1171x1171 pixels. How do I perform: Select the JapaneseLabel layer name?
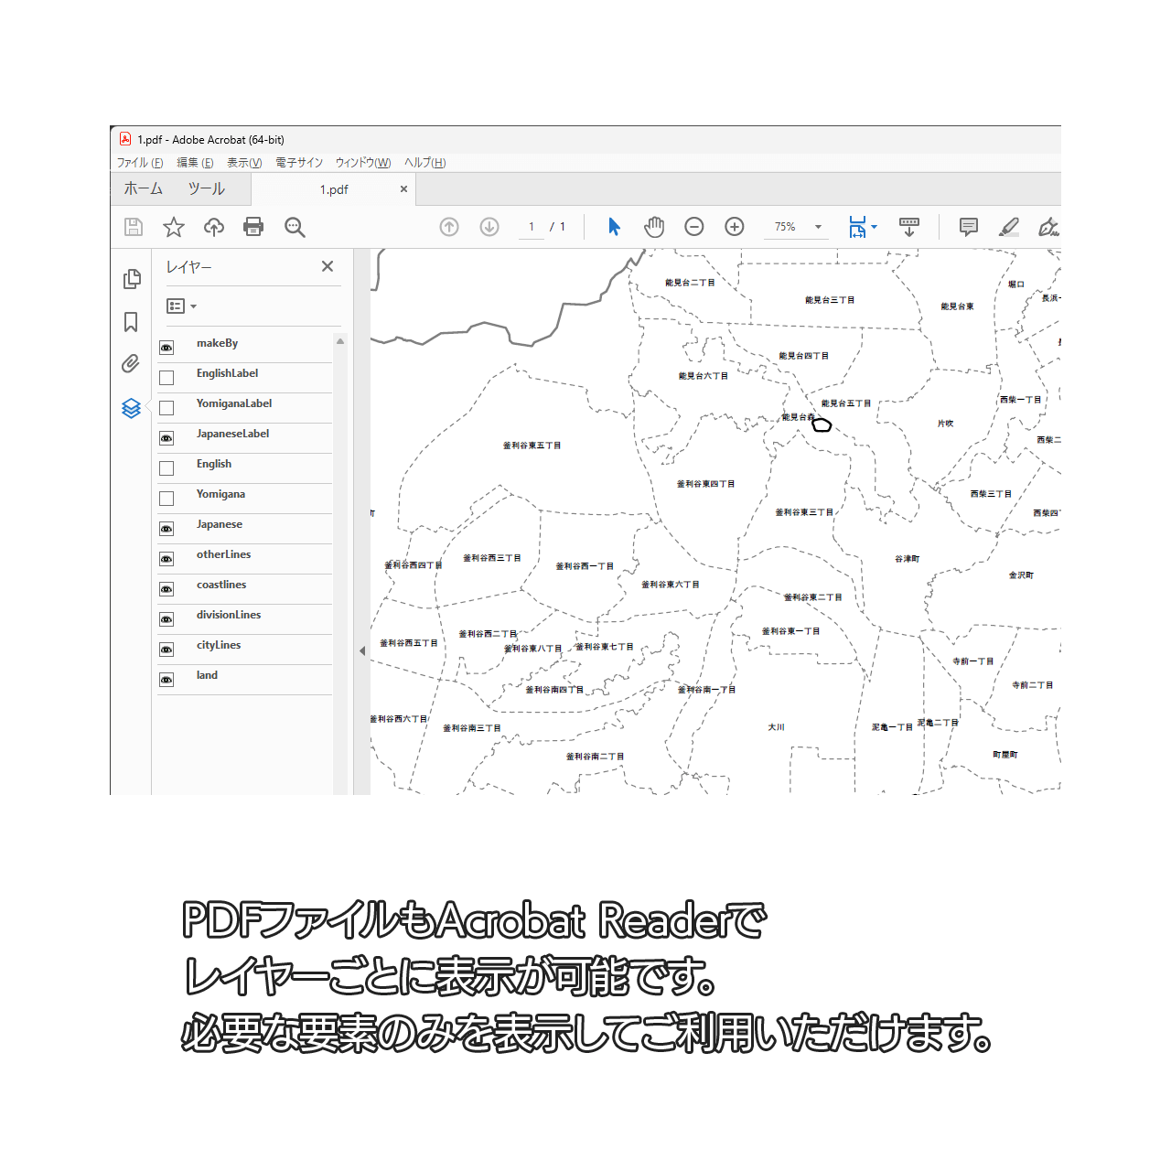[232, 435]
